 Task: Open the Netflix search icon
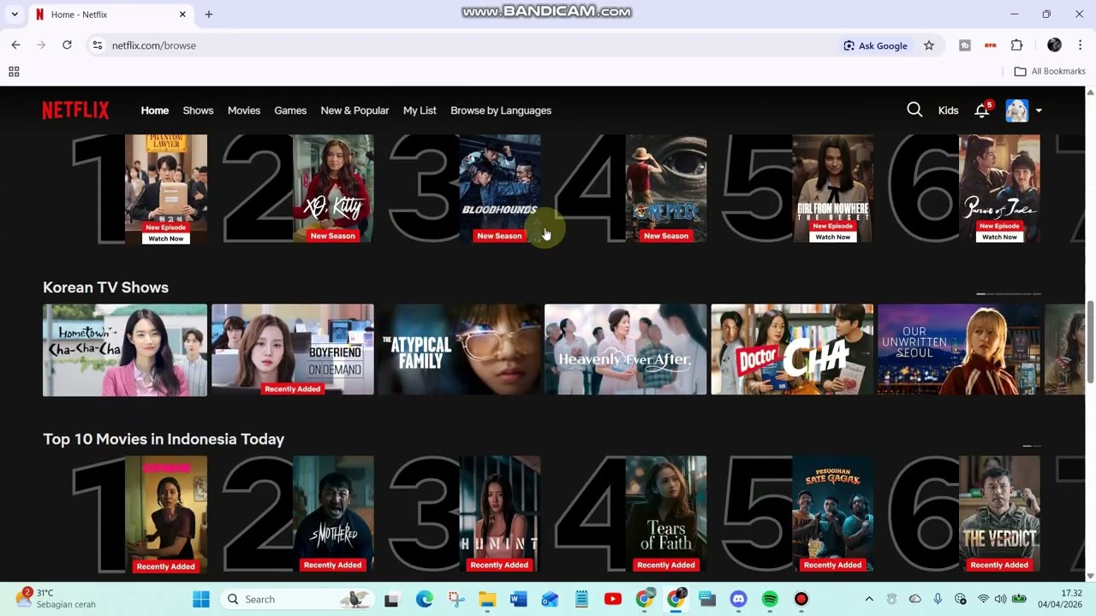click(x=914, y=110)
